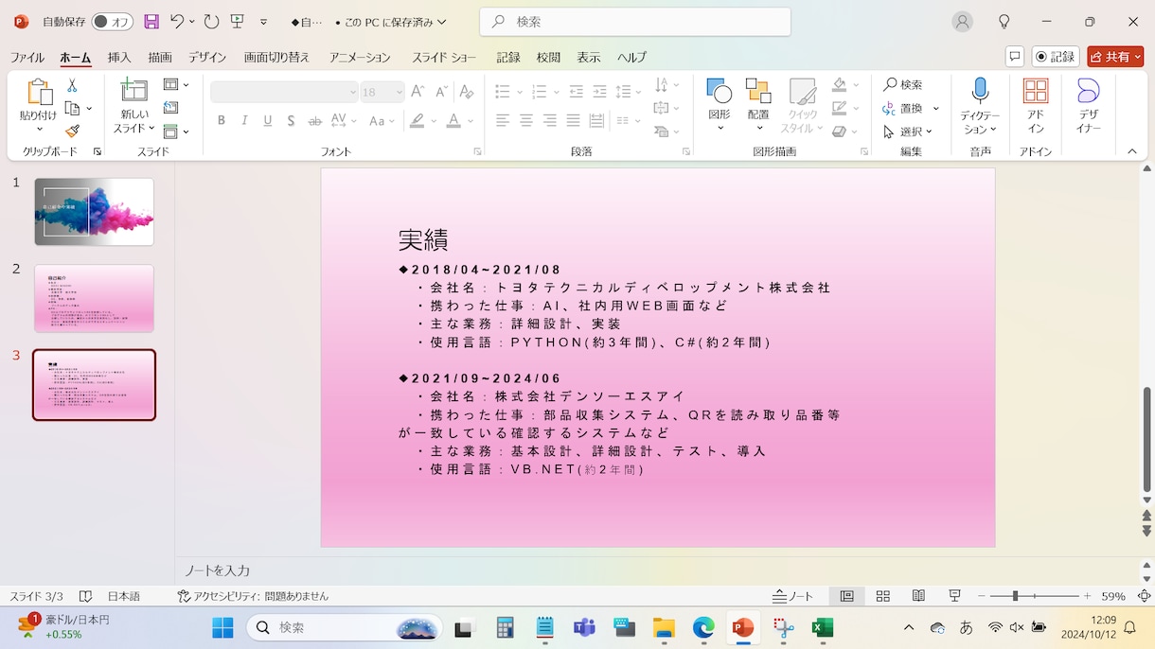Image resolution: width=1155 pixels, height=649 pixels.
Task: Toggle Align text left
Action: coord(503,120)
